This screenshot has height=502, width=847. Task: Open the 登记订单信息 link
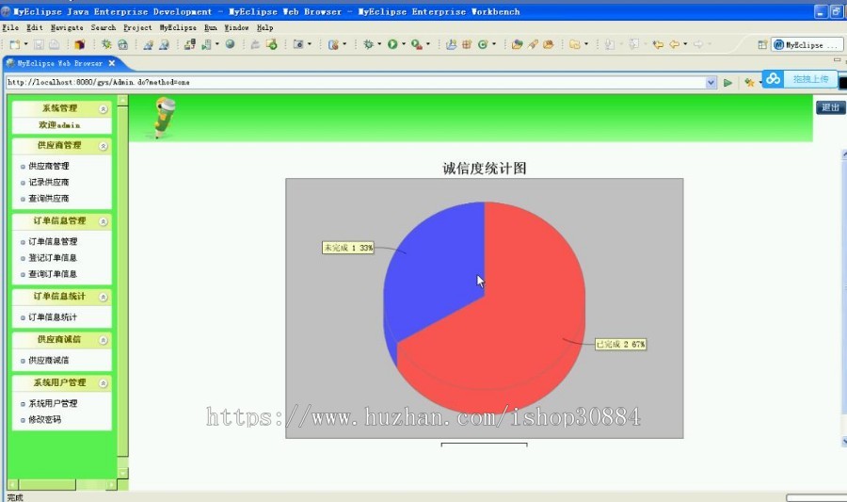coord(53,258)
